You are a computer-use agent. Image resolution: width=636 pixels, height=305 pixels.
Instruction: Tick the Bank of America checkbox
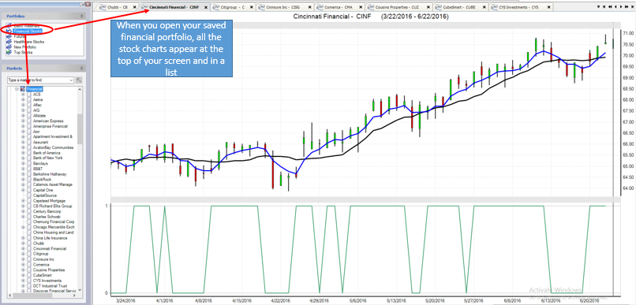(x=28, y=153)
